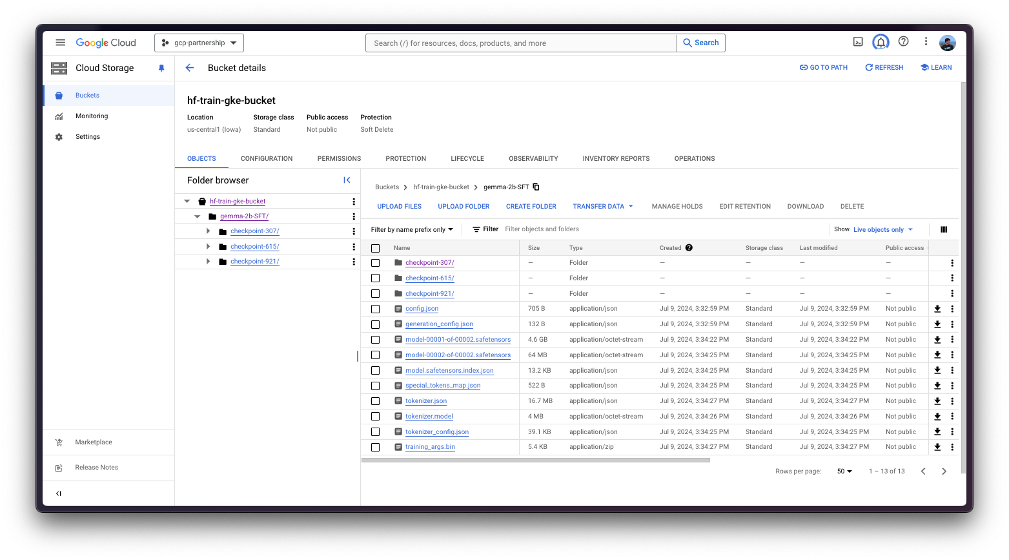The width and height of the screenshot is (1009, 560).
Task: Tick the checkbox for generation_config.json
Action: point(375,324)
